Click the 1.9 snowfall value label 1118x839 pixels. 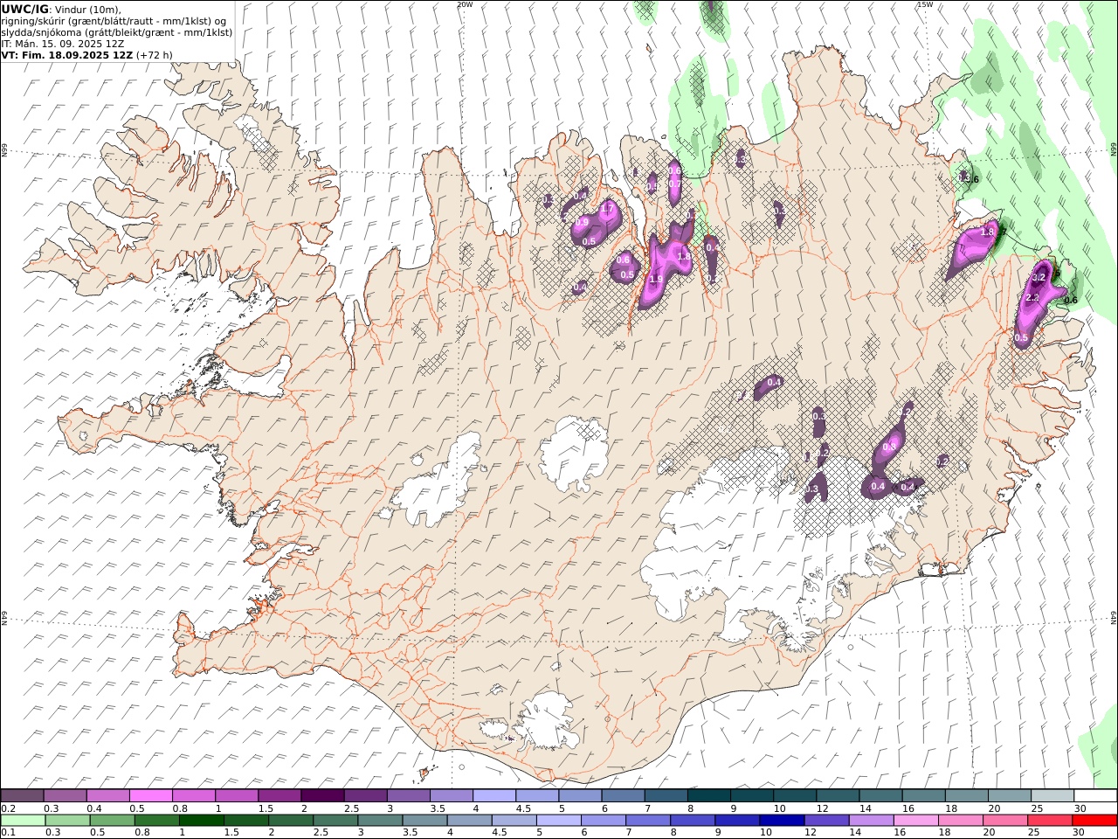656,279
